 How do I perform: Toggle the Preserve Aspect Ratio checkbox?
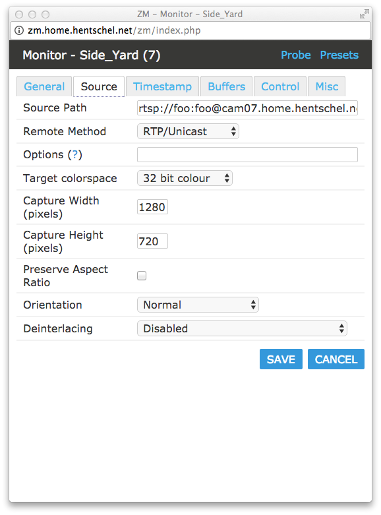(142, 276)
